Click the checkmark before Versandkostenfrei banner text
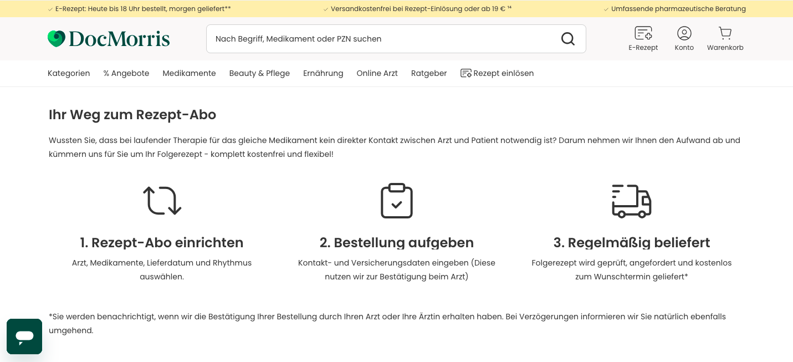Screen dimensions: 793x362 click(x=326, y=9)
